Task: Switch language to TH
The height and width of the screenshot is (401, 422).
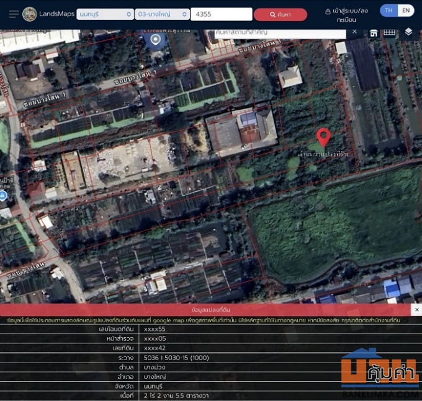Action: coord(388,11)
